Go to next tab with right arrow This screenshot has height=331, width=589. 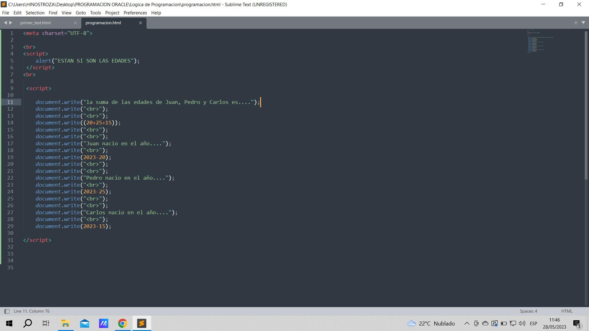click(11, 23)
